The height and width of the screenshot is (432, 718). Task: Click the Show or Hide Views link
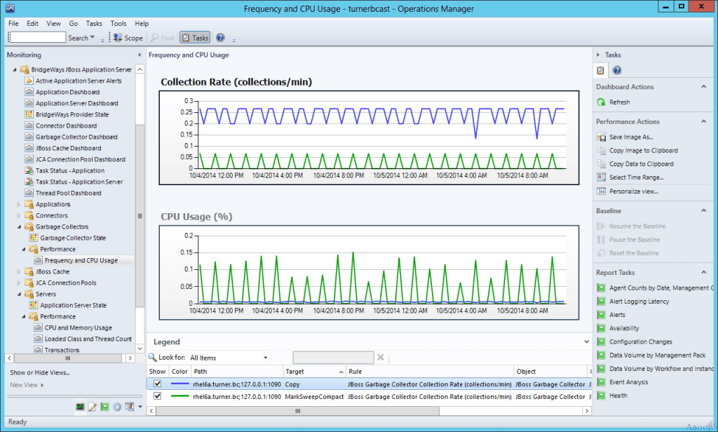pyautogui.click(x=40, y=372)
